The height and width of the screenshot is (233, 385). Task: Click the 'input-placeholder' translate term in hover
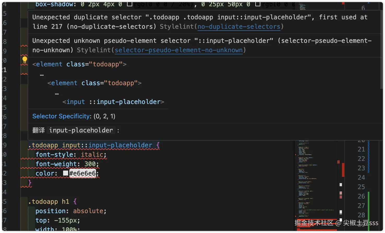pos(81,130)
